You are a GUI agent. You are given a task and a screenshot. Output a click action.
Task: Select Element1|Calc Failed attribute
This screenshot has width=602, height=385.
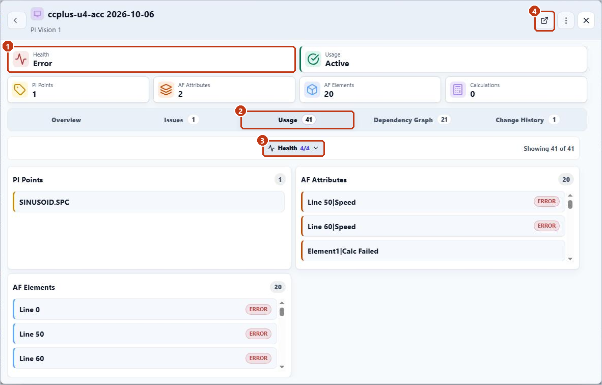pos(433,251)
